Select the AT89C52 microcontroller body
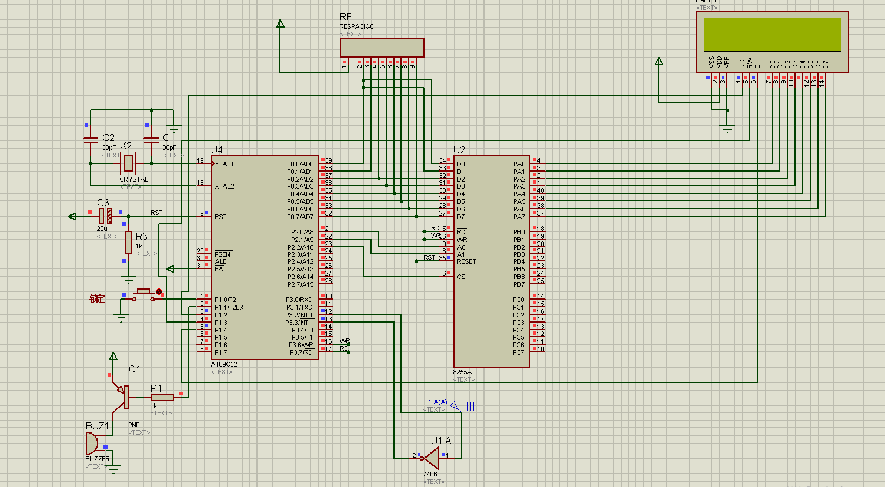 (265, 257)
